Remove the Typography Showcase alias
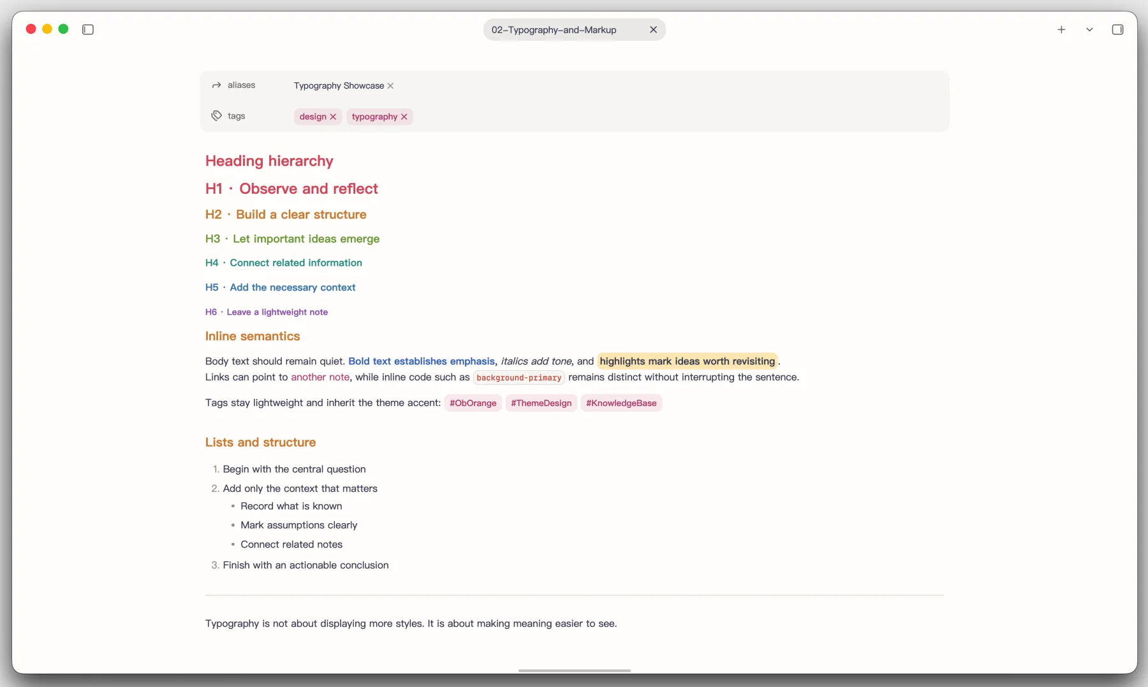The height and width of the screenshot is (687, 1148). click(x=390, y=85)
